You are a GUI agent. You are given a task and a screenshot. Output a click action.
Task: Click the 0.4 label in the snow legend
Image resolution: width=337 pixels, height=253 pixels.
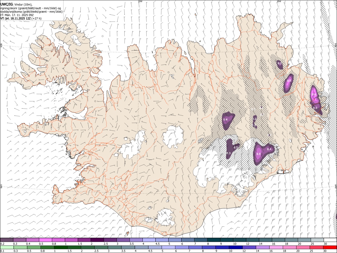point(28,244)
